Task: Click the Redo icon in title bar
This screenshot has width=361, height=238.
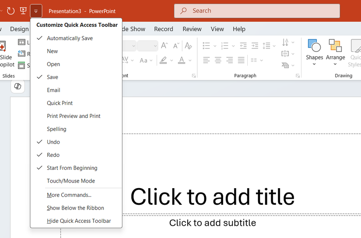Action: 11,10
